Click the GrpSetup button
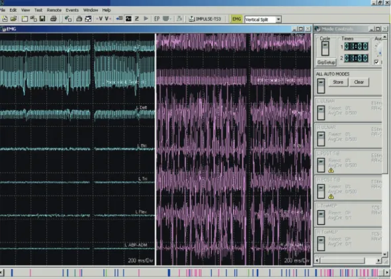Viewport: 391px width, 279px height. point(326,62)
